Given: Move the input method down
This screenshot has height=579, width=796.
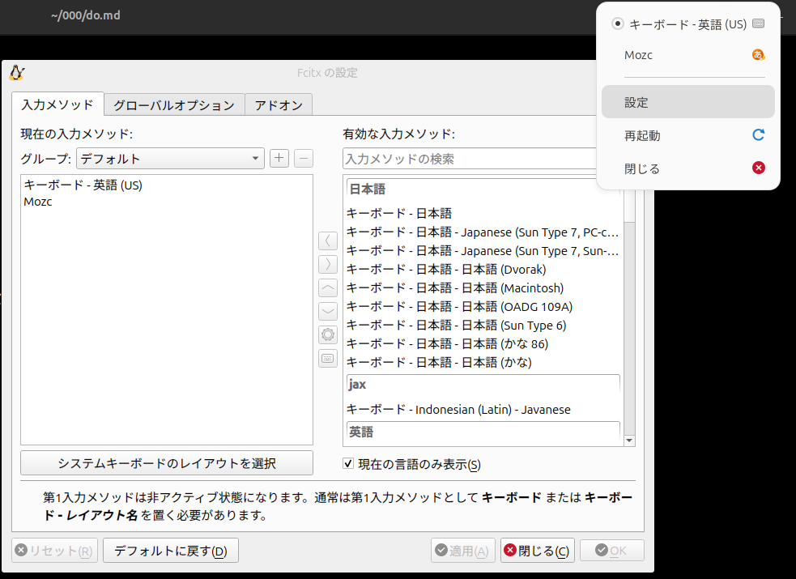Looking at the screenshot, I should pyautogui.click(x=328, y=311).
